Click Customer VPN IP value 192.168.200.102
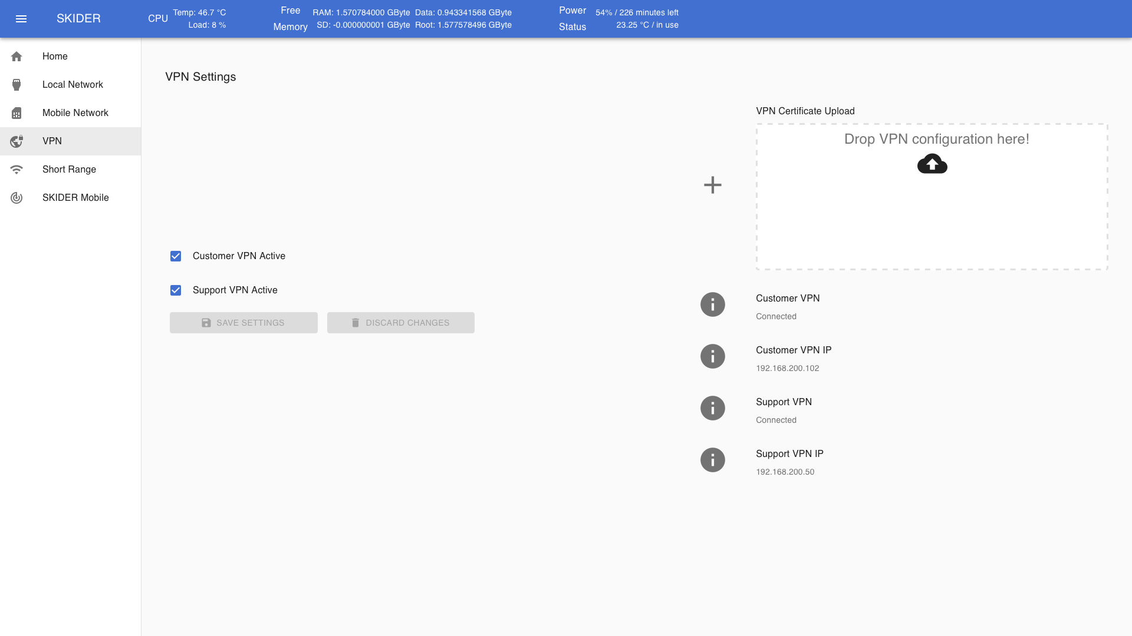Image resolution: width=1132 pixels, height=636 pixels. 787,369
